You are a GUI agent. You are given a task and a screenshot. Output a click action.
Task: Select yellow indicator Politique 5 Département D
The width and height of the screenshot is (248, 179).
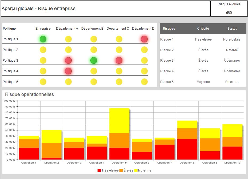tap(144, 82)
